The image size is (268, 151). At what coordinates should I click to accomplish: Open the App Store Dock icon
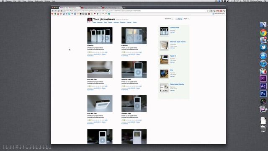tap(263, 56)
